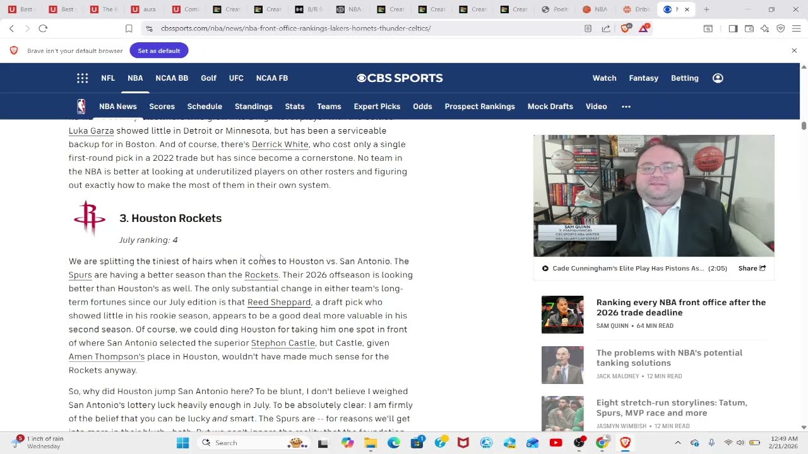The width and height of the screenshot is (808, 454).
Task: Select the Golf menu item
Action: click(208, 78)
